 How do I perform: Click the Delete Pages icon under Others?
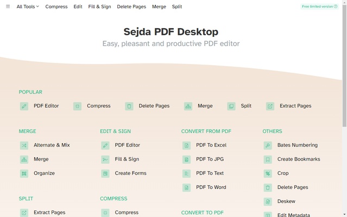pos(268,188)
